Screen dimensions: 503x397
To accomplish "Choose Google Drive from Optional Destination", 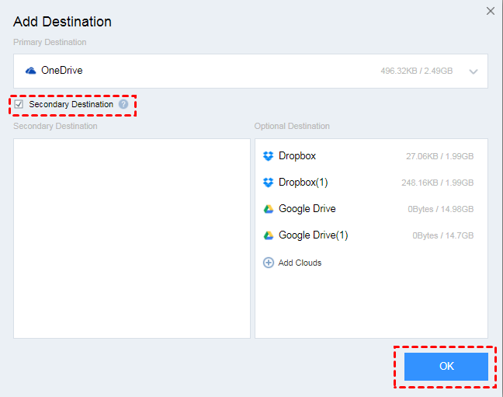I will [x=307, y=209].
